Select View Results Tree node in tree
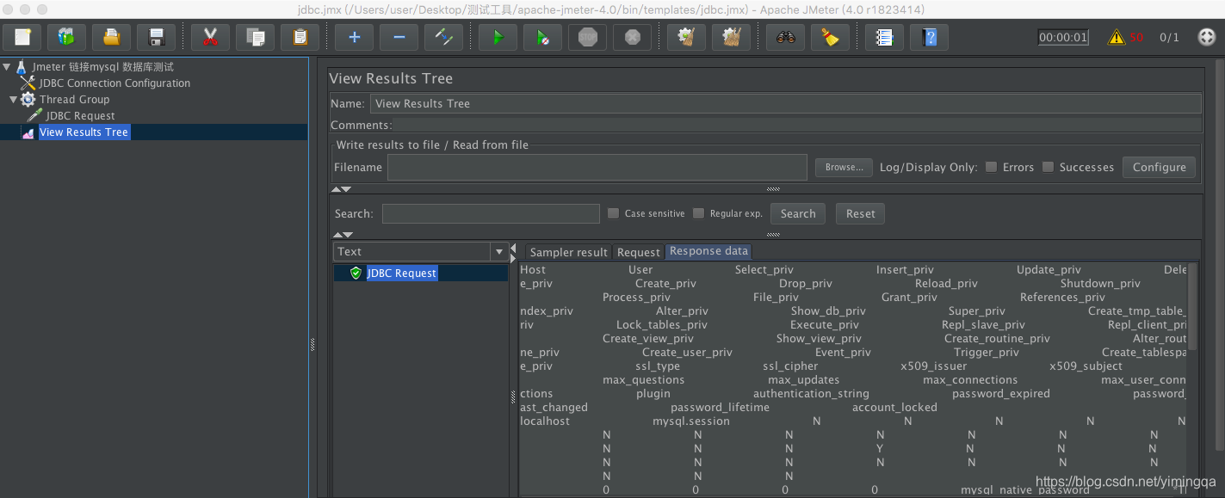The image size is (1225, 498). [84, 132]
